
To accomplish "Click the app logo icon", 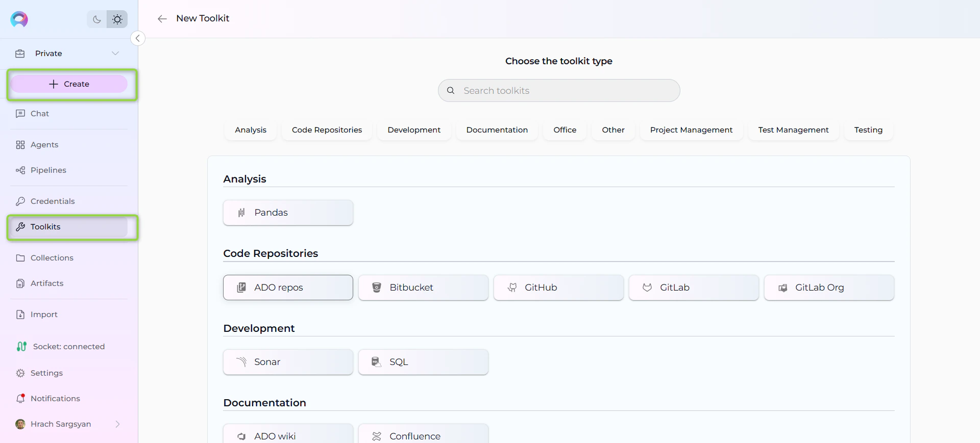I will coord(19,19).
